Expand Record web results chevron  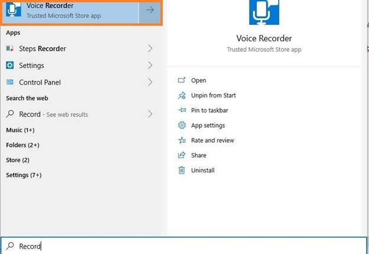tap(150, 114)
